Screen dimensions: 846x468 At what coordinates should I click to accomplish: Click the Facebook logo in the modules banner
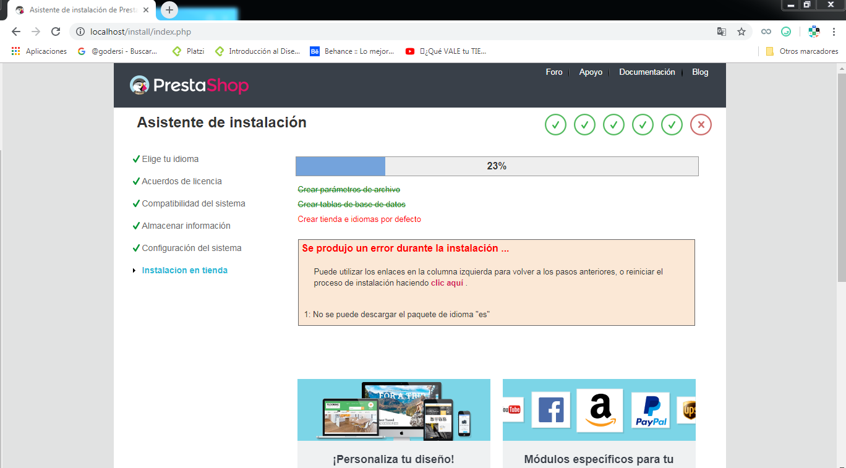tap(551, 411)
